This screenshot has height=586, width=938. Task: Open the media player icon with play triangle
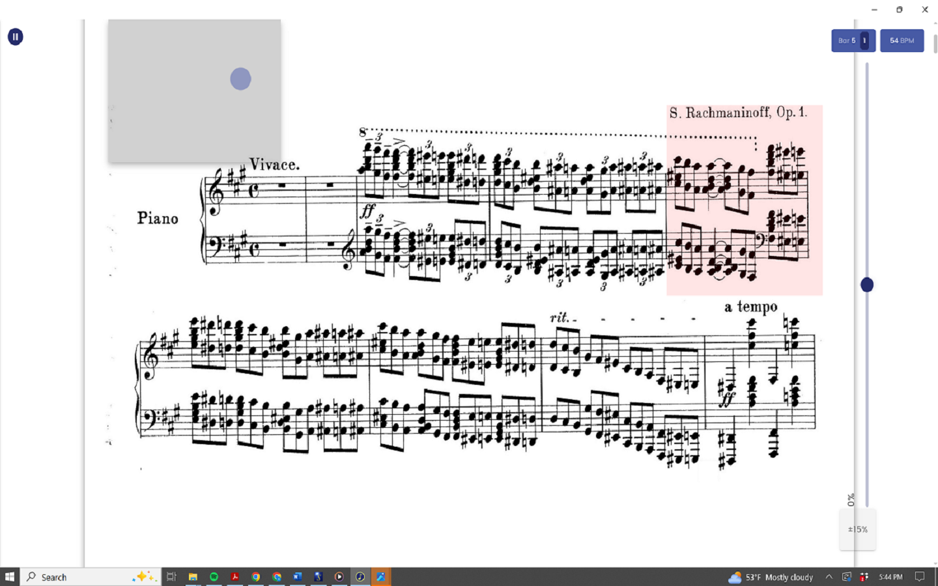[x=339, y=577]
